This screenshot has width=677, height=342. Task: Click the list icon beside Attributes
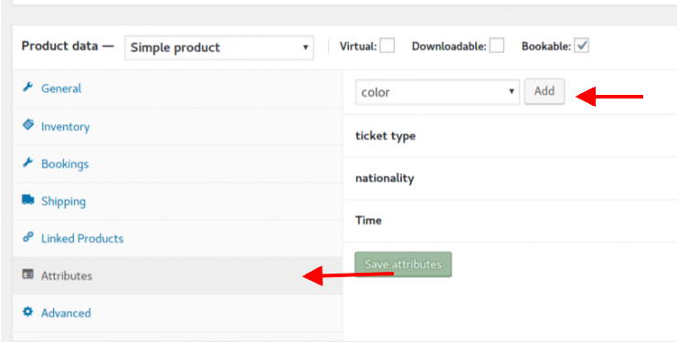27,275
